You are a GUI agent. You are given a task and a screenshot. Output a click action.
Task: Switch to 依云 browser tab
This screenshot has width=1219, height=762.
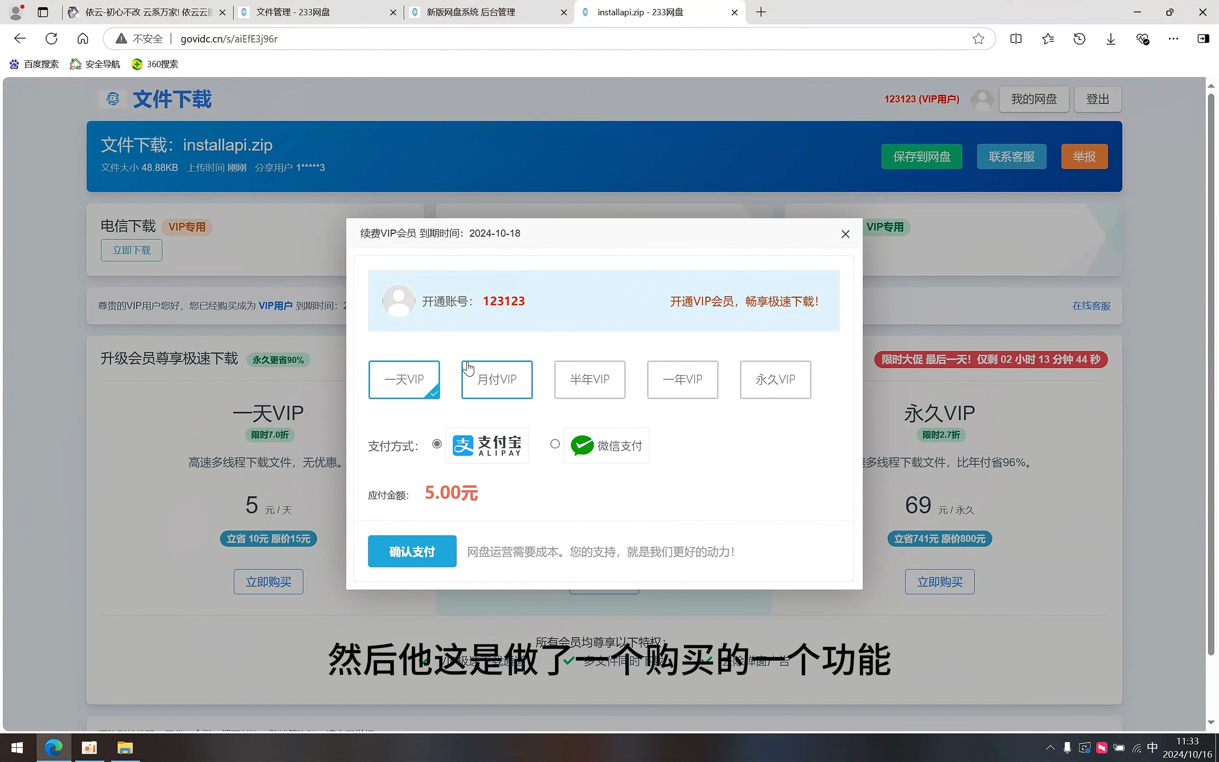[147, 12]
